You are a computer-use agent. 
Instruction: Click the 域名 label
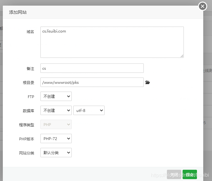(30, 32)
